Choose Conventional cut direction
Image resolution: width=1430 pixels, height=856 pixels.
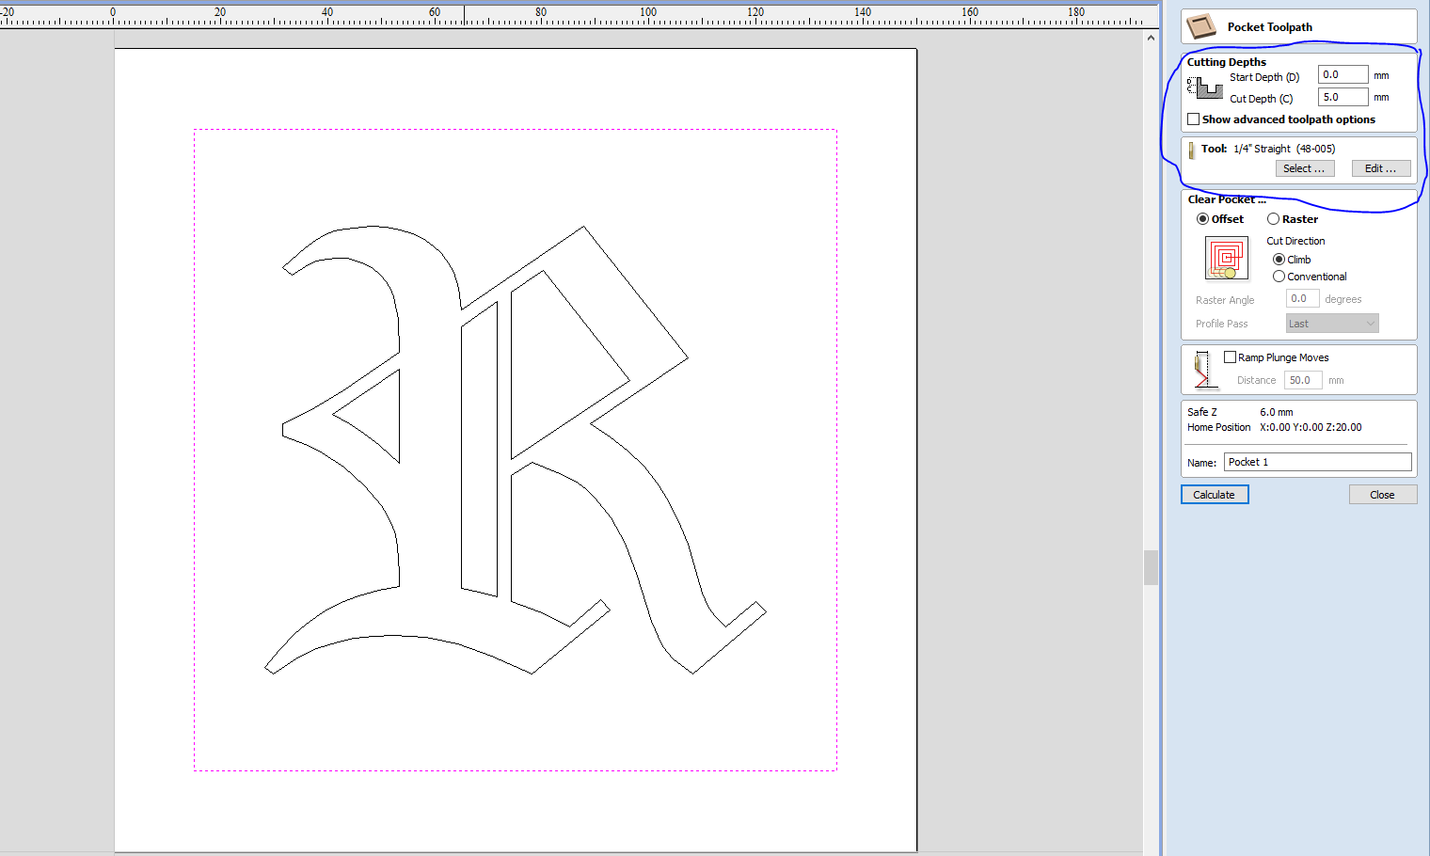point(1279,276)
